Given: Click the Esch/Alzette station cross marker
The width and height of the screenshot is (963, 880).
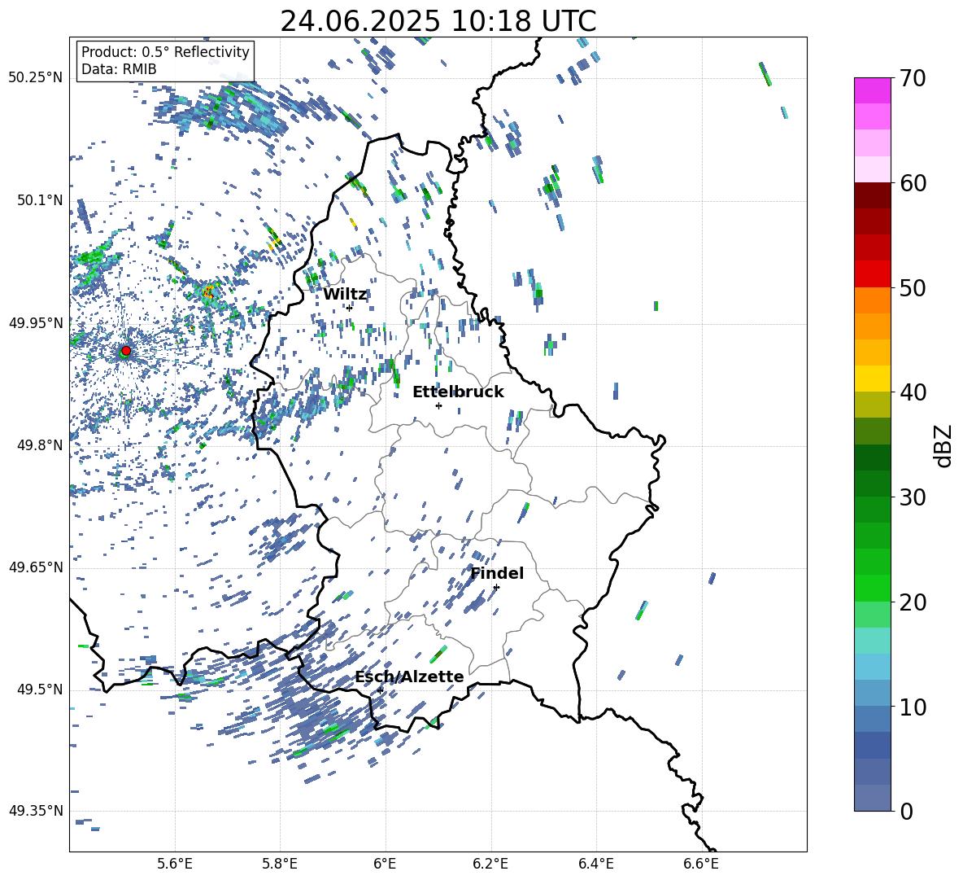Looking at the screenshot, I should tap(380, 690).
